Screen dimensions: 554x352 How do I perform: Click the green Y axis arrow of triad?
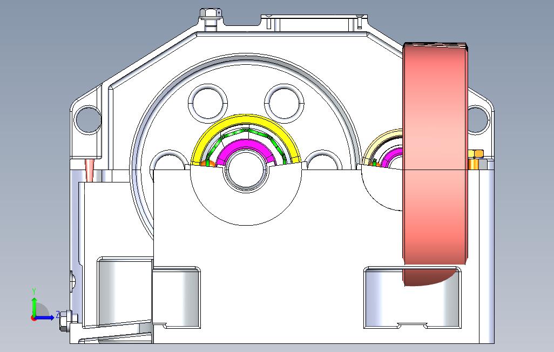point(34,307)
